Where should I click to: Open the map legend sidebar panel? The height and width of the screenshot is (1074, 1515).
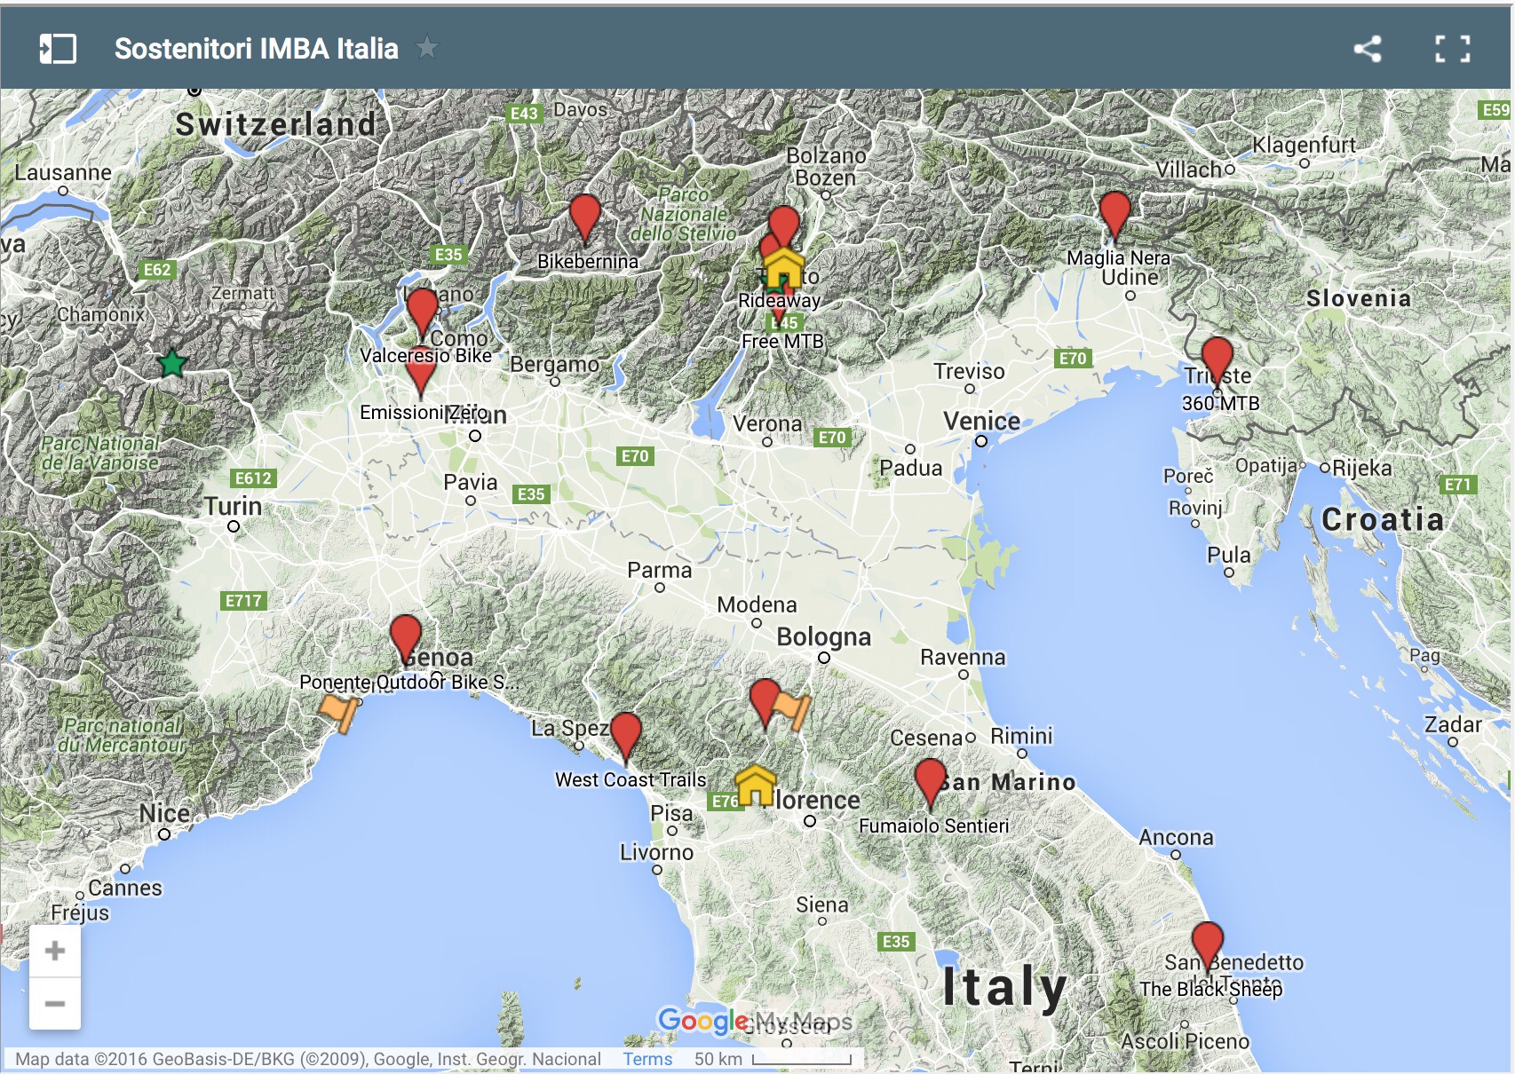pyautogui.click(x=58, y=49)
